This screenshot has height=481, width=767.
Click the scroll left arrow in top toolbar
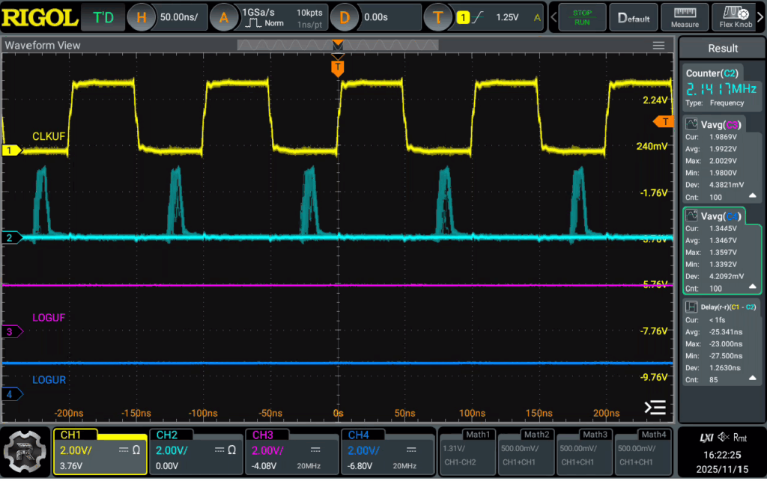click(x=554, y=18)
